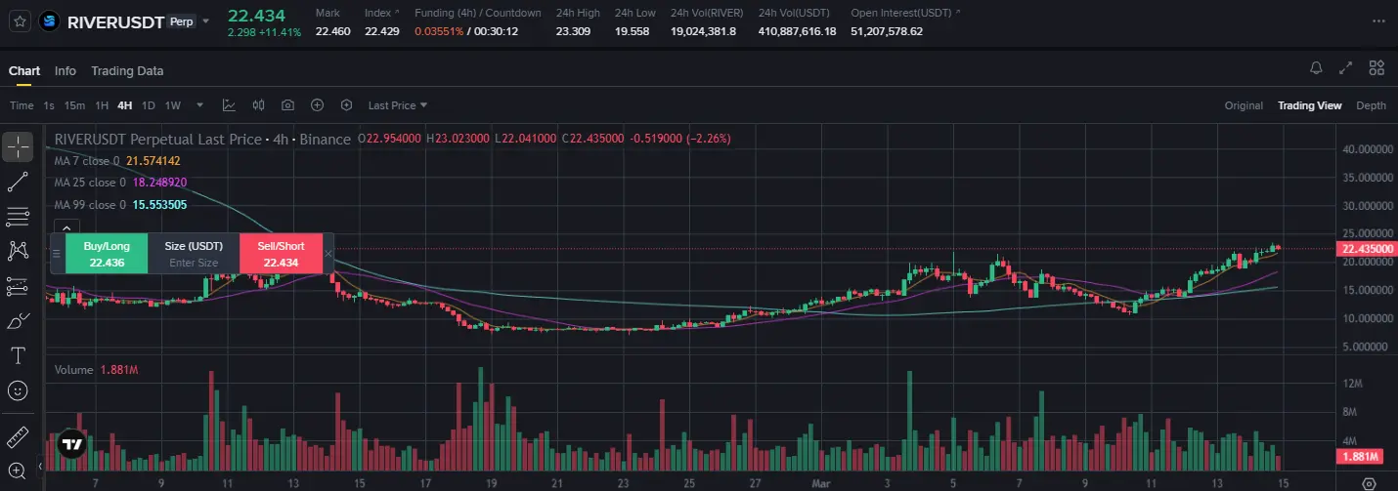Change chart style via candlestick icon
Image resolution: width=1398 pixels, height=491 pixels.
click(x=258, y=105)
